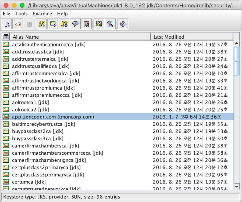Screen dimensions: 242x202
Task: Select the baltimorecybertrustca [jdk] entry
Action: [x=43, y=124]
